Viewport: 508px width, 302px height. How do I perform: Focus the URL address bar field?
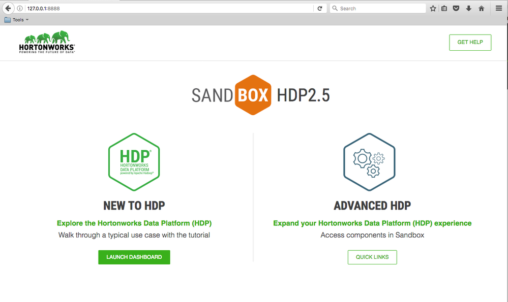tap(168, 9)
